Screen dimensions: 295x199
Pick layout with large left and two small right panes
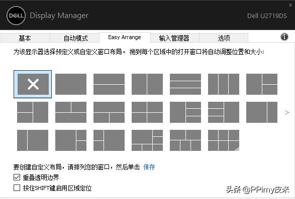[x=71, y=140]
